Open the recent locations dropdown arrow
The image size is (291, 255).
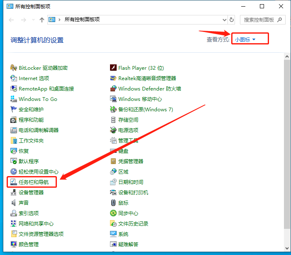point(32,20)
